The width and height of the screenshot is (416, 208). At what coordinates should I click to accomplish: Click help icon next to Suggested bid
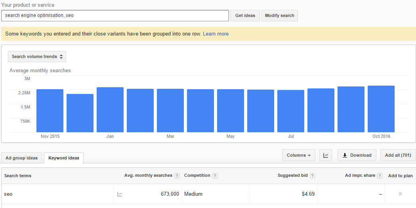[x=313, y=176]
